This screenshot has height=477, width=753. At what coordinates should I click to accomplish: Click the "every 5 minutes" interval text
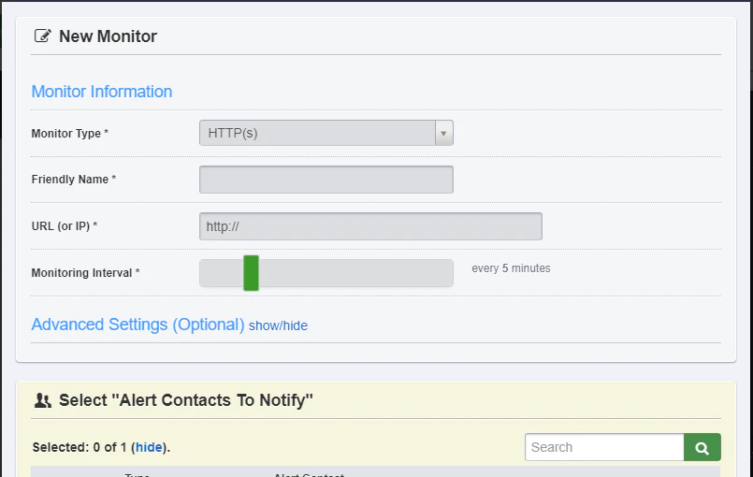pos(511,268)
